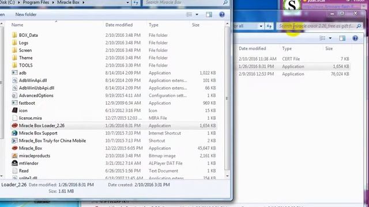Viewport: 369px width, 207px height.
Task: Select the AdvancedOptions file name
Action: [36, 95]
